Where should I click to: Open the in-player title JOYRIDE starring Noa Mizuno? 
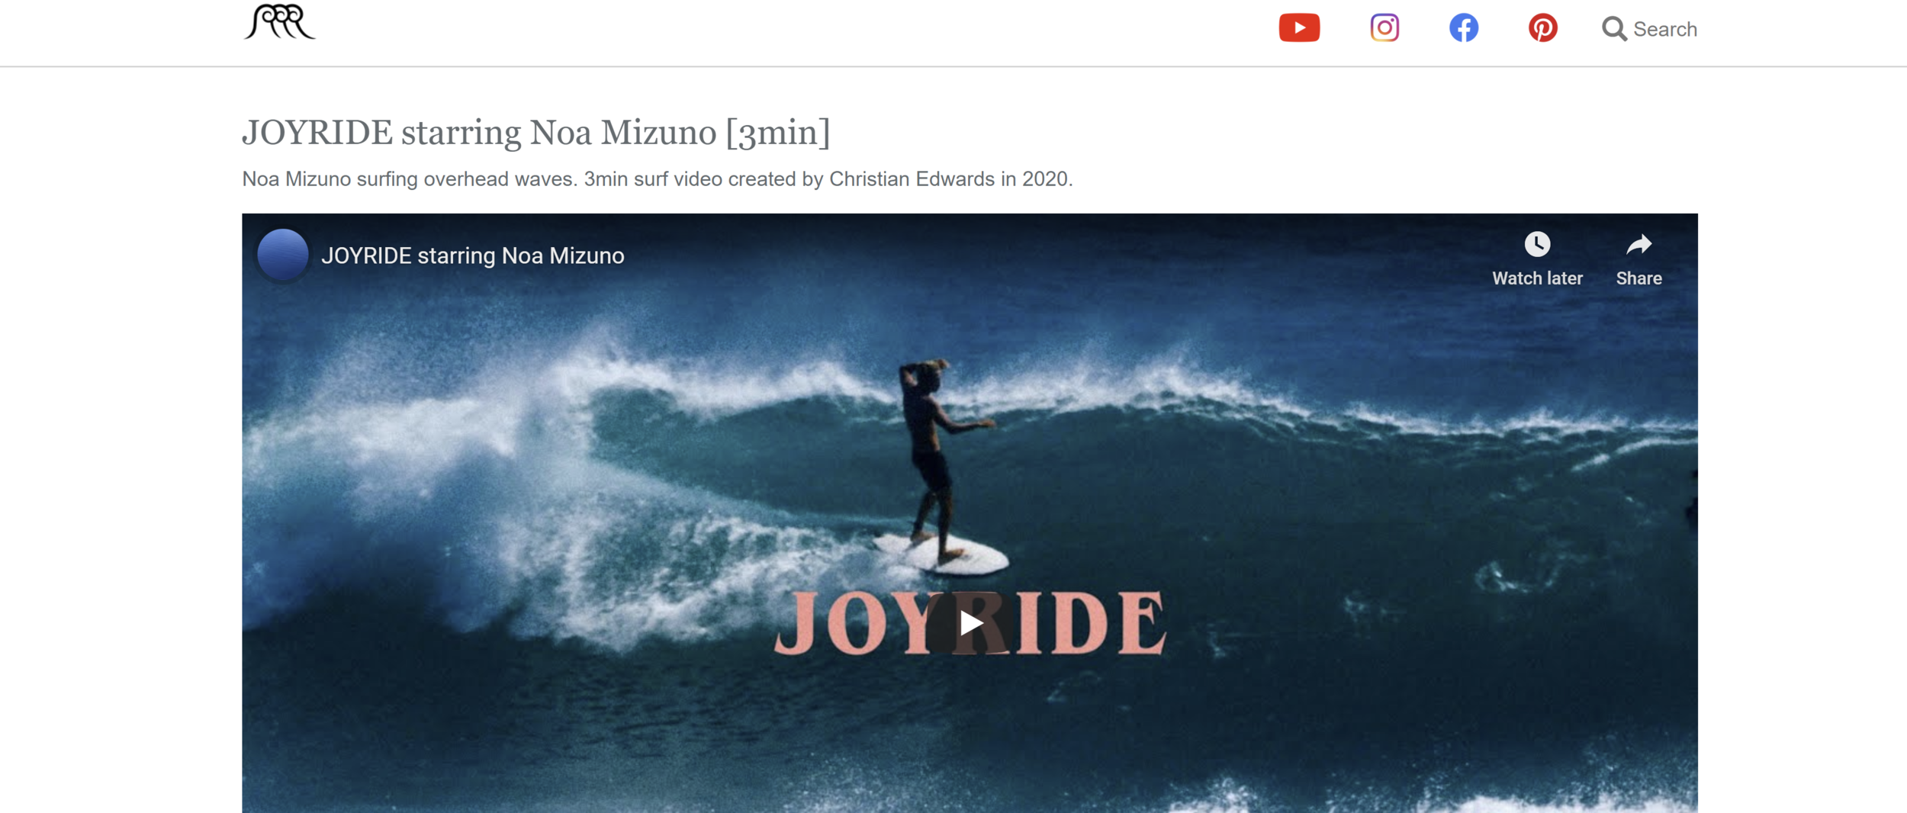point(472,255)
